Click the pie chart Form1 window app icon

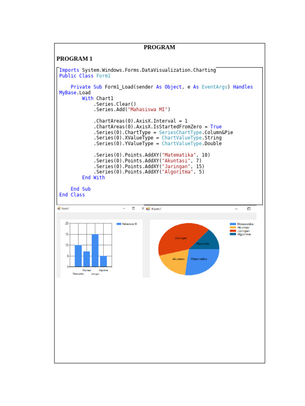point(148,209)
